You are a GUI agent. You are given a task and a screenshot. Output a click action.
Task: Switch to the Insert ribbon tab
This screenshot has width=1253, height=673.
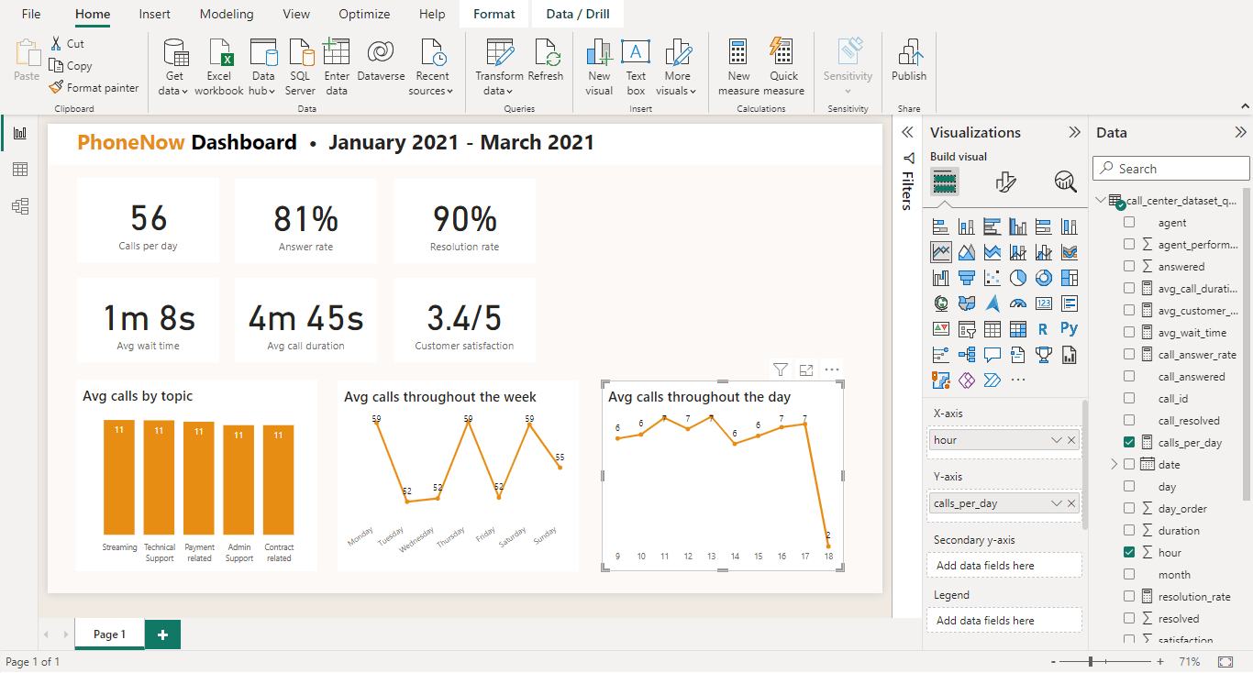pos(154,14)
